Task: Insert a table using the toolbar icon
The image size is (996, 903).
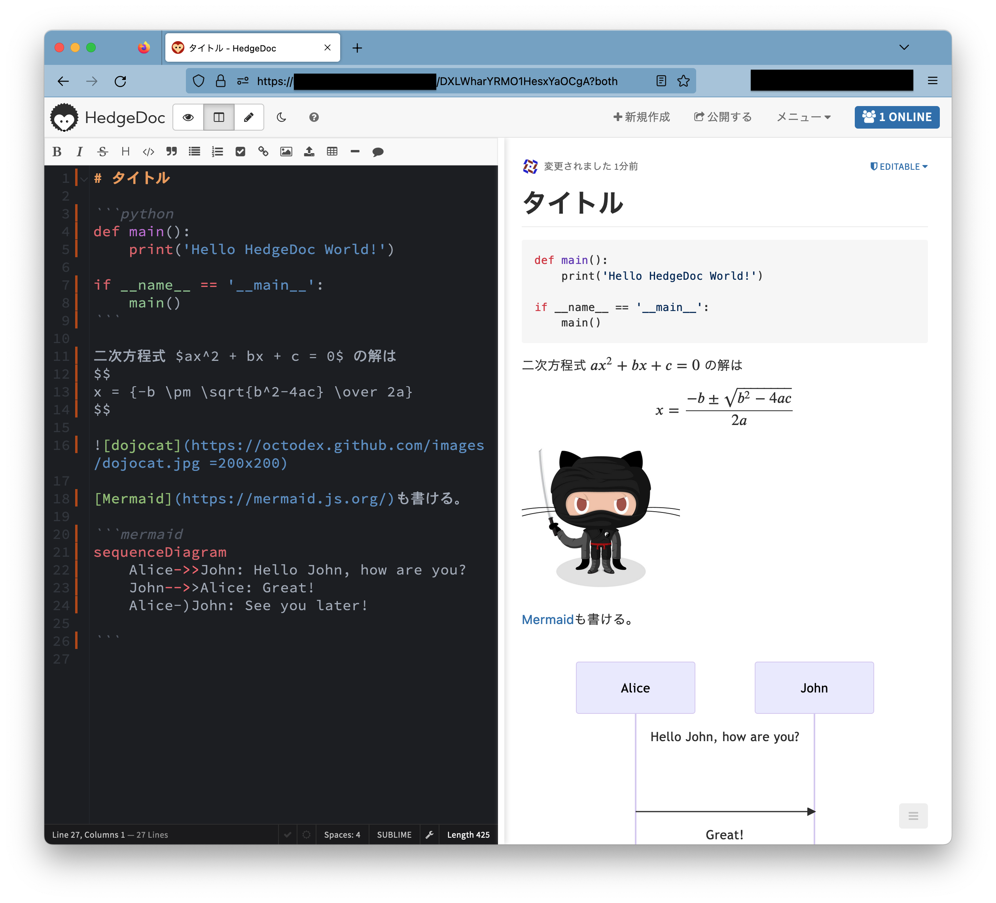Action: [x=332, y=152]
